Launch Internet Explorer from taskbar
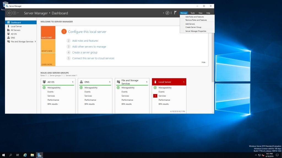The image size is (282, 158). 25,155
